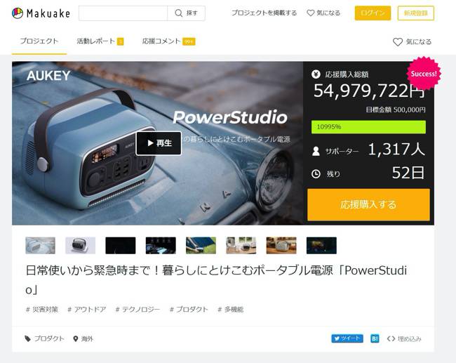Image resolution: width=456 pixels, height=363 pixels.
Task: Select first thumbnail of power station on car
Action: 41,246
